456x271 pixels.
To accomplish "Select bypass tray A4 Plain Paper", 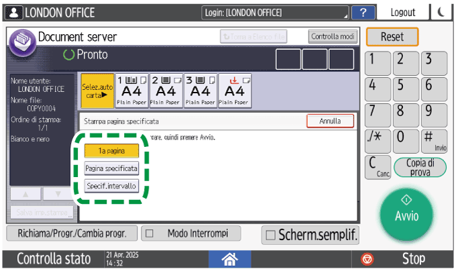I will coord(235,91).
